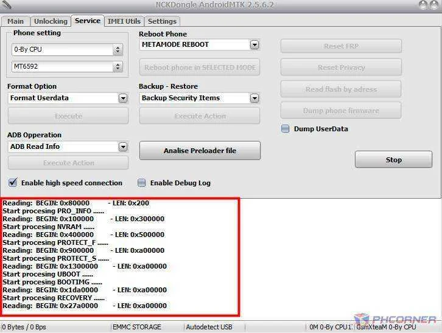Image resolution: width=442 pixels, height=333 pixels.
Task: Click Execute Action under ADB Opperation
Action: [x=68, y=163]
